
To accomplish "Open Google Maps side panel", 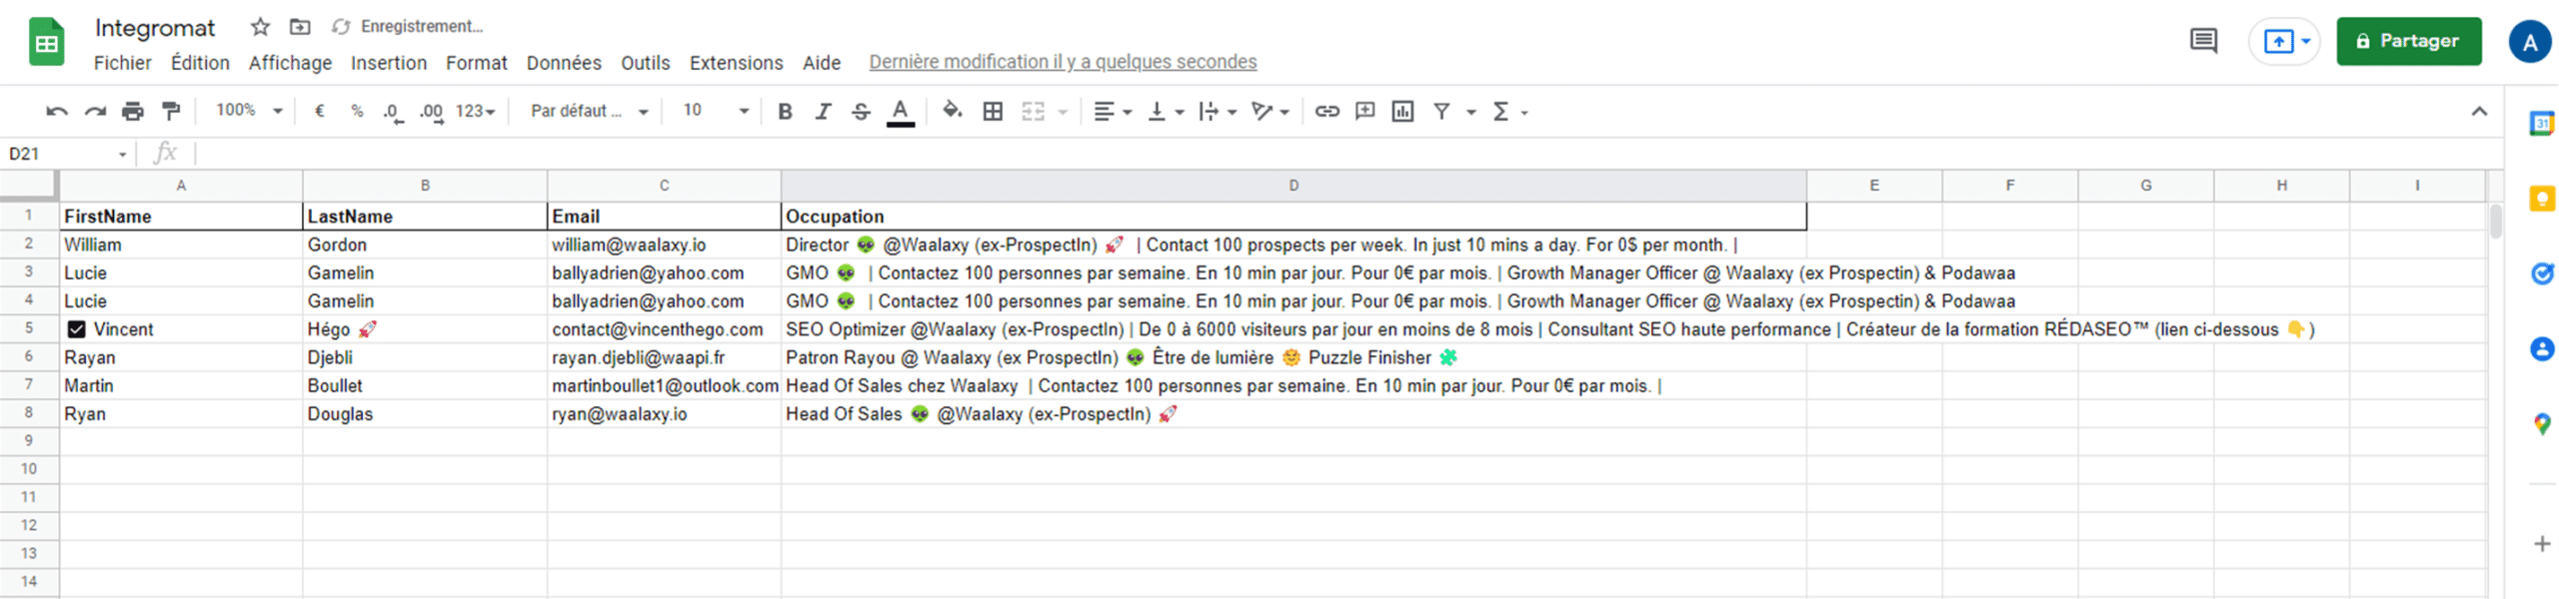I will coord(2541,423).
